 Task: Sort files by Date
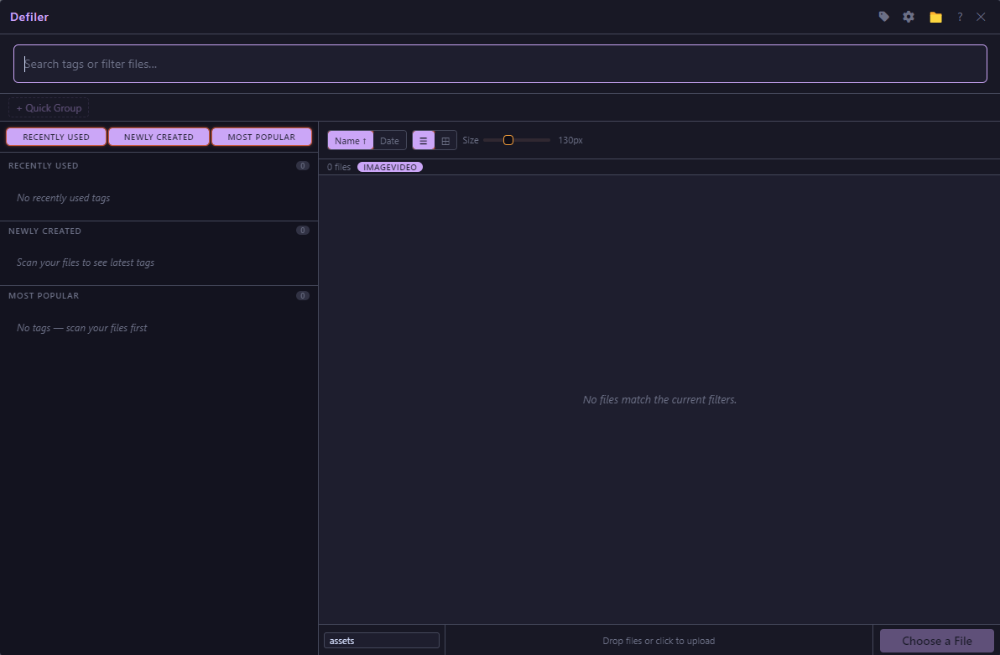point(389,141)
